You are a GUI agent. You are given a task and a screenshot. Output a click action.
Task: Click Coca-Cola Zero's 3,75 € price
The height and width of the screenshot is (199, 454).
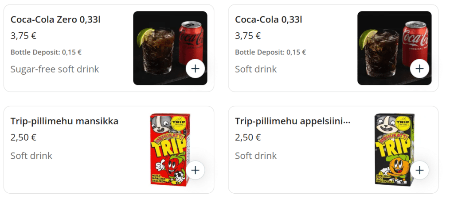23,36
